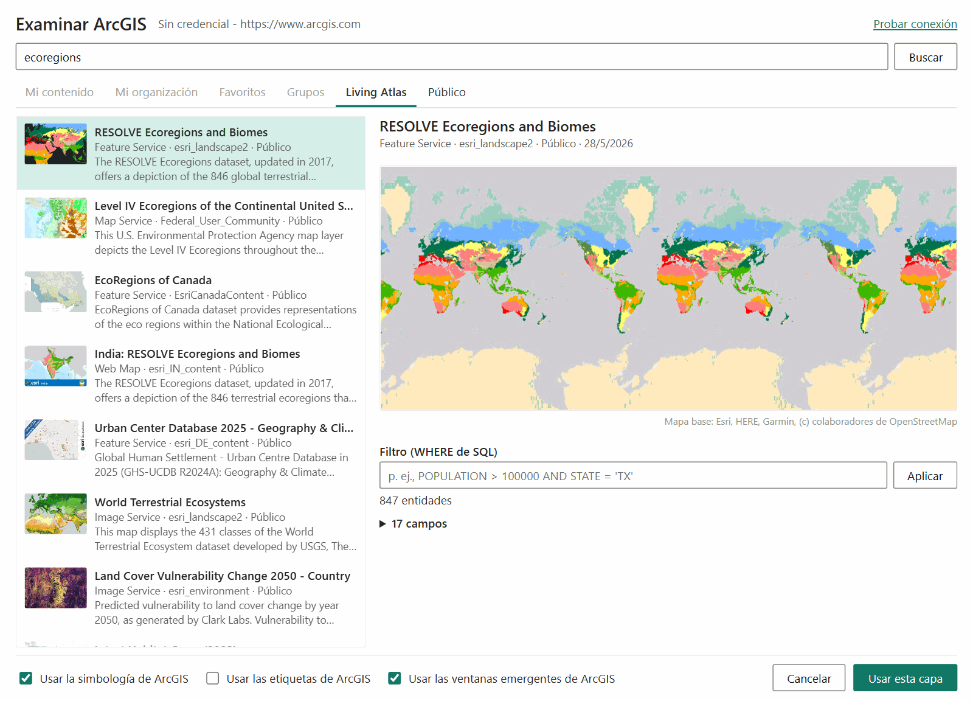Click the world ecoregions map preview
Image resolution: width=973 pixels, height=701 pixels.
(668, 288)
